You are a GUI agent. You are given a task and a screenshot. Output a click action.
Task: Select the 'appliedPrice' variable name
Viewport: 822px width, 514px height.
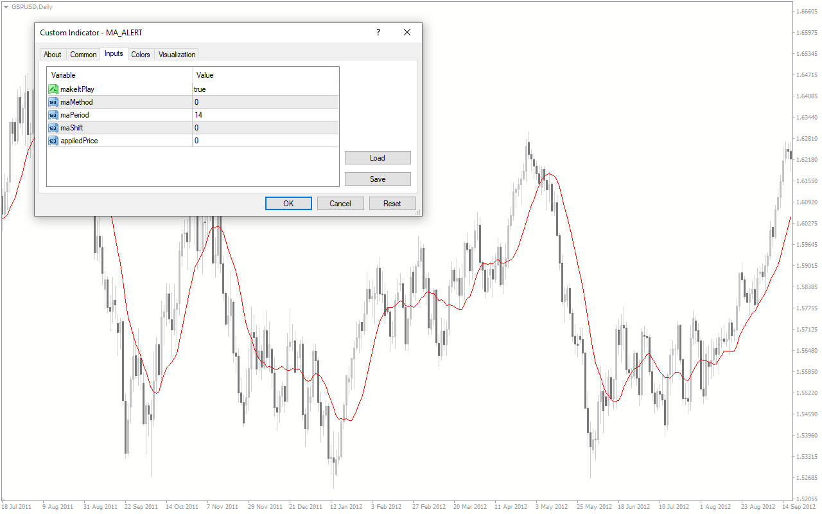coord(79,141)
